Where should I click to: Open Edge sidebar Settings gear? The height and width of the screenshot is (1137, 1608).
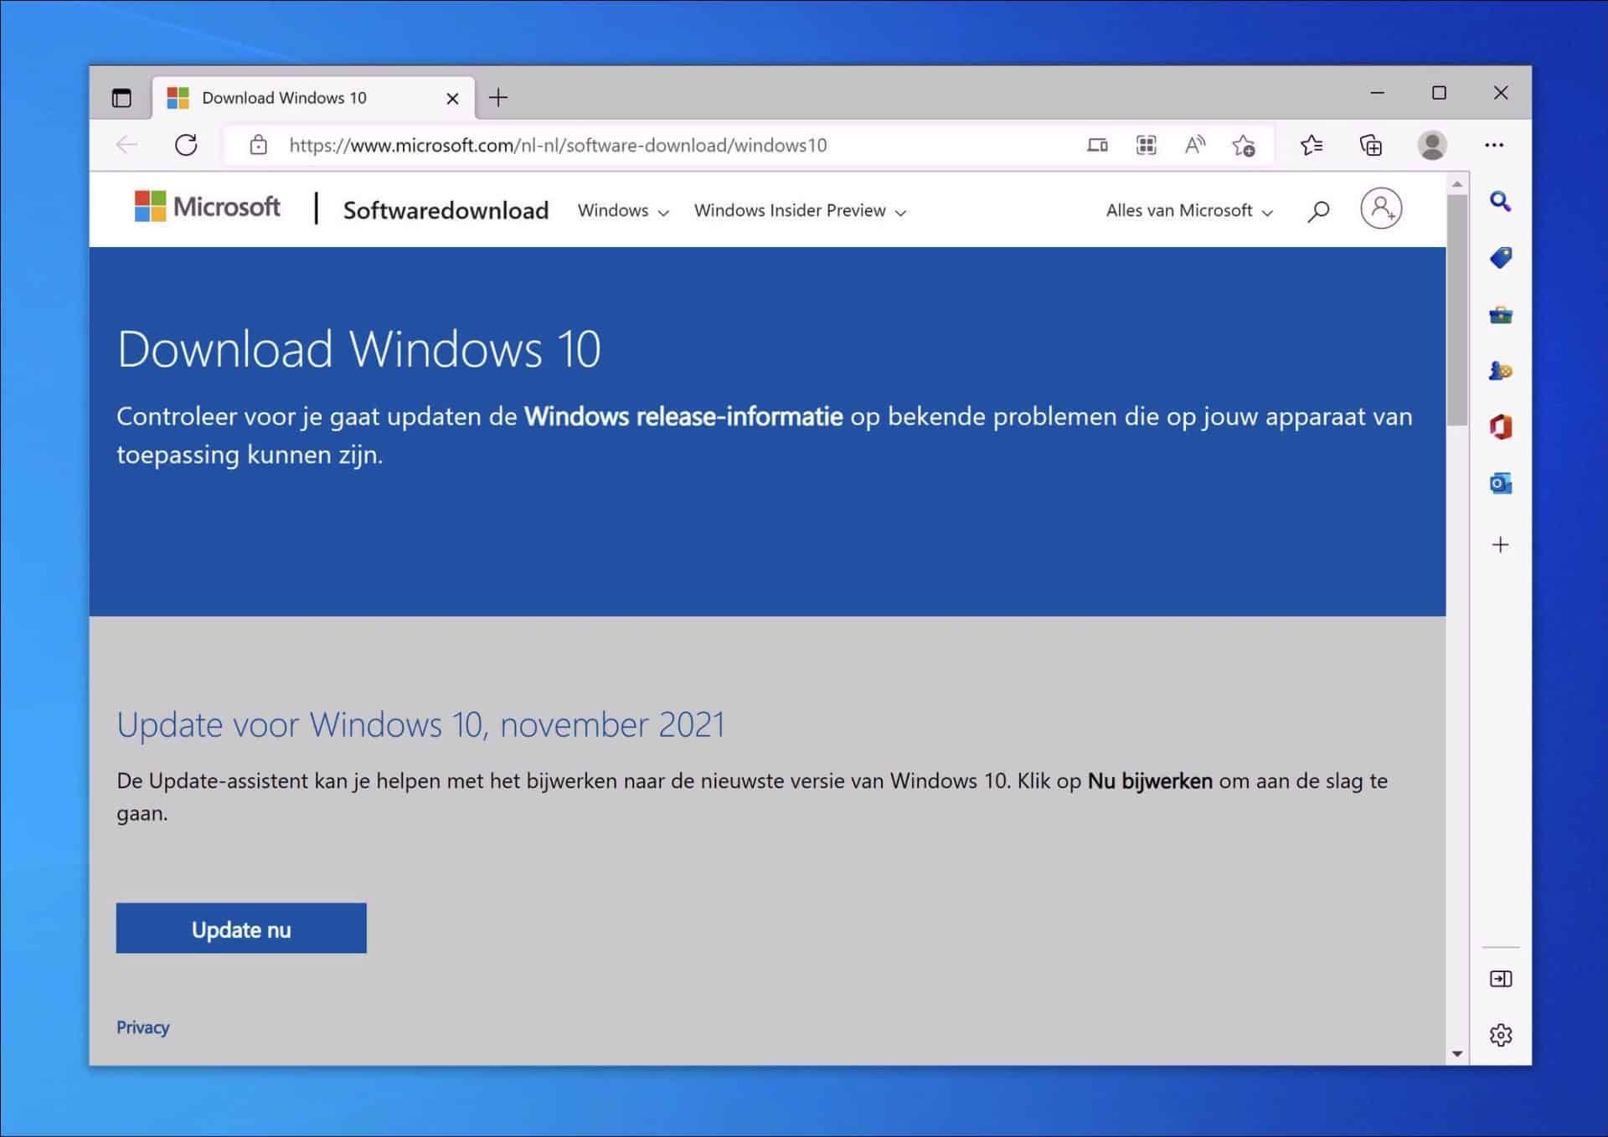(x=1501, y=1035)
